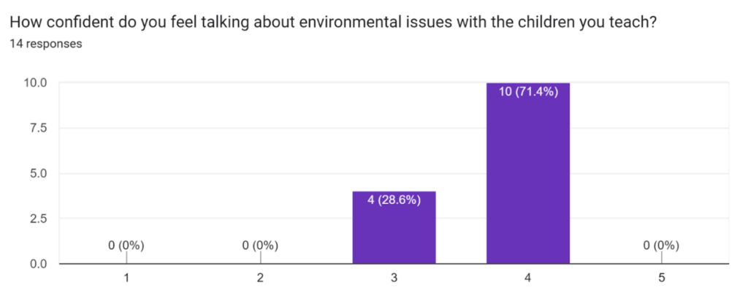Click the y-axis value "10.0"
The width and height of the screenshot is (748, 293).
36,83
